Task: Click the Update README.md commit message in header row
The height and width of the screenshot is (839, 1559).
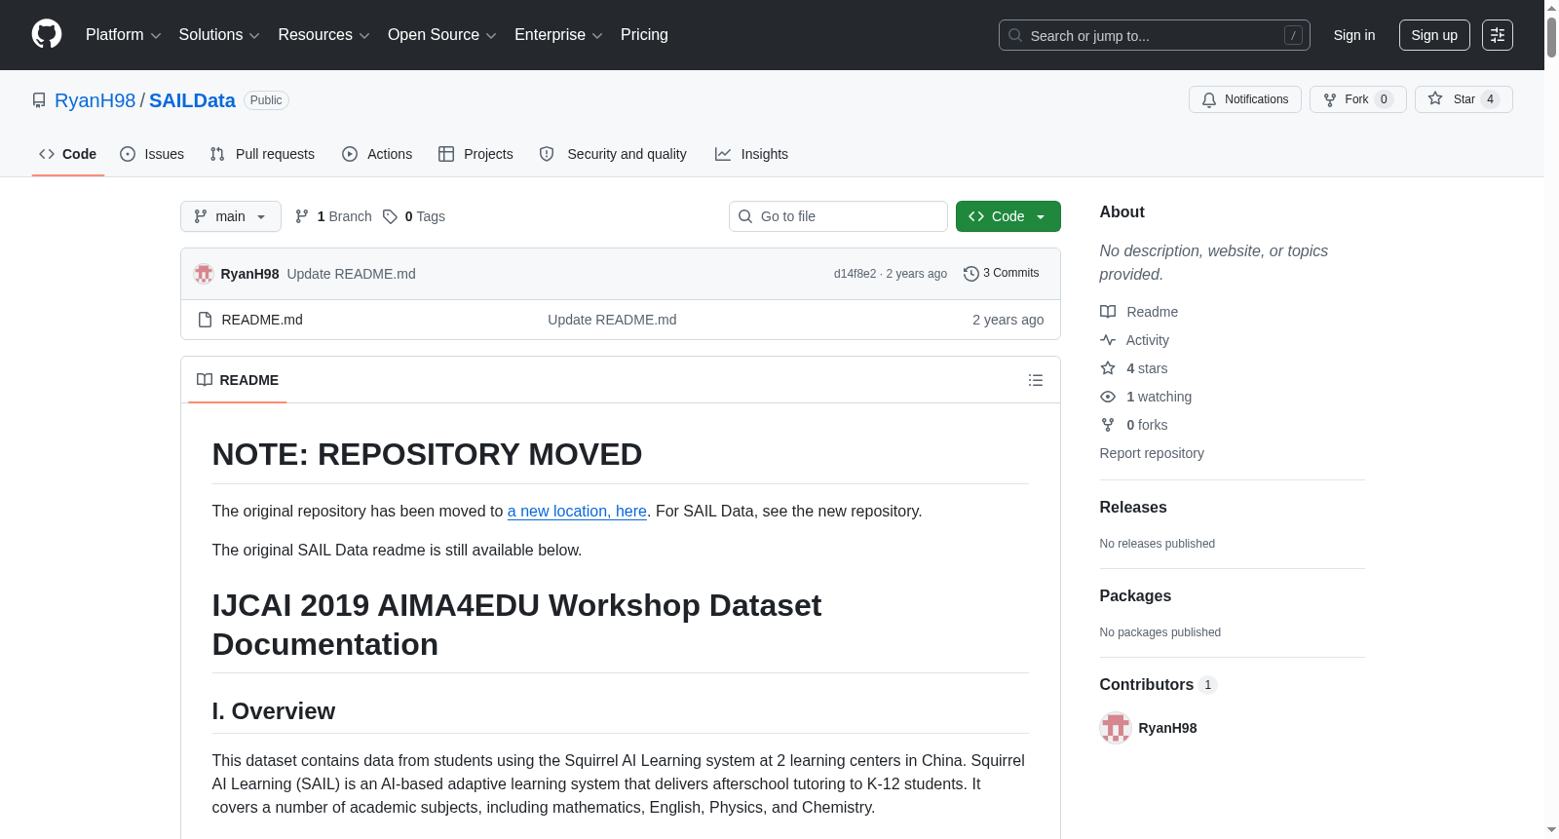Action: 351,274
